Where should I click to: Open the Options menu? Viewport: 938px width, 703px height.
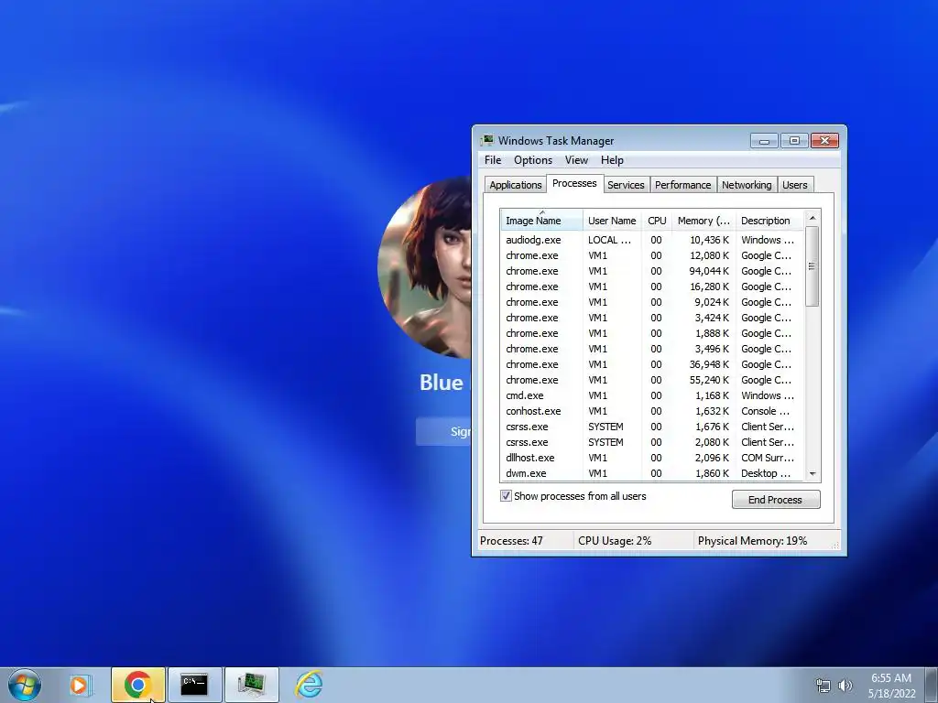coord(533,160)
